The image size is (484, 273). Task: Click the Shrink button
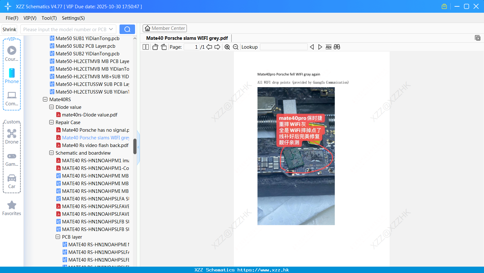pos(10,29)
